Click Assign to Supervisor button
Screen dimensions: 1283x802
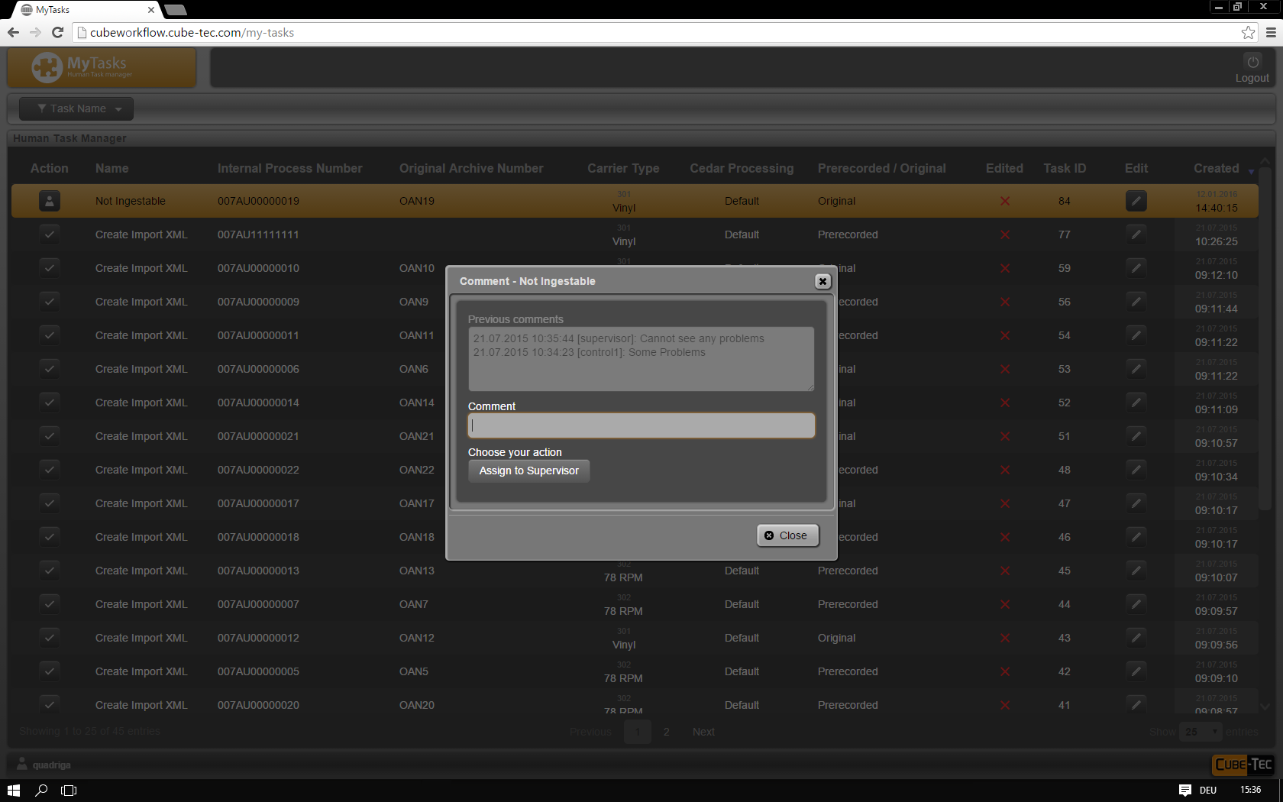pos(528,471)
